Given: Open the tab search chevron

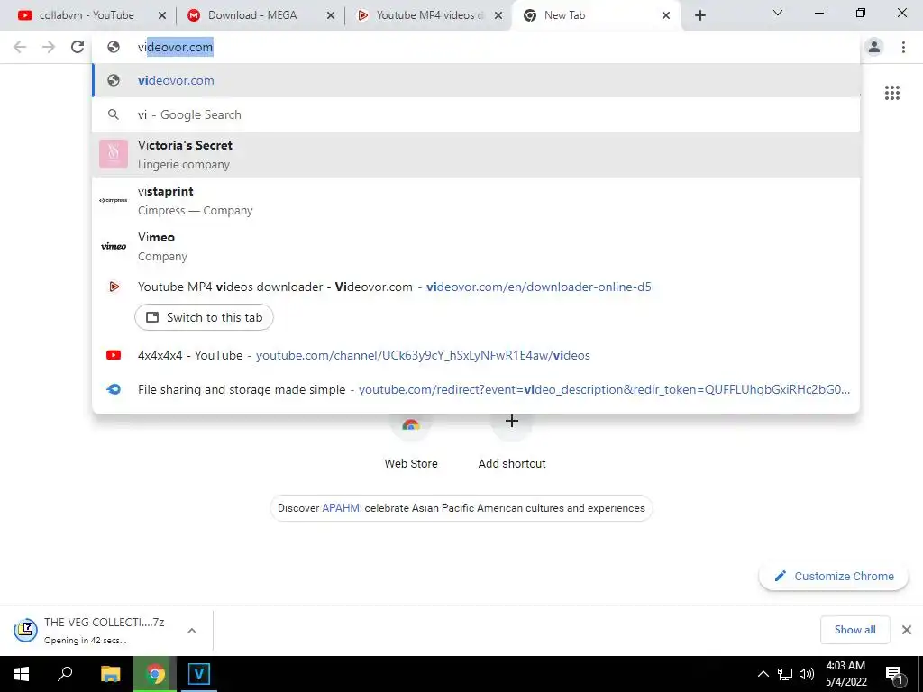Looking at the screenshot, I should (x=778, y=13).
